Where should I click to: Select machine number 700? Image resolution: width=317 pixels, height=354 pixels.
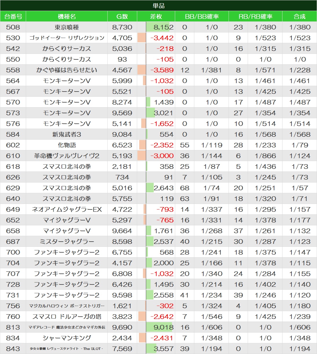tap(13, 252)
